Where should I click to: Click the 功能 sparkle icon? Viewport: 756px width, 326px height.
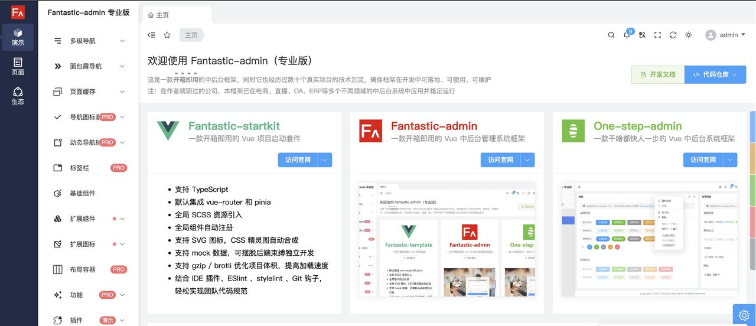click(x=58, y=295)
